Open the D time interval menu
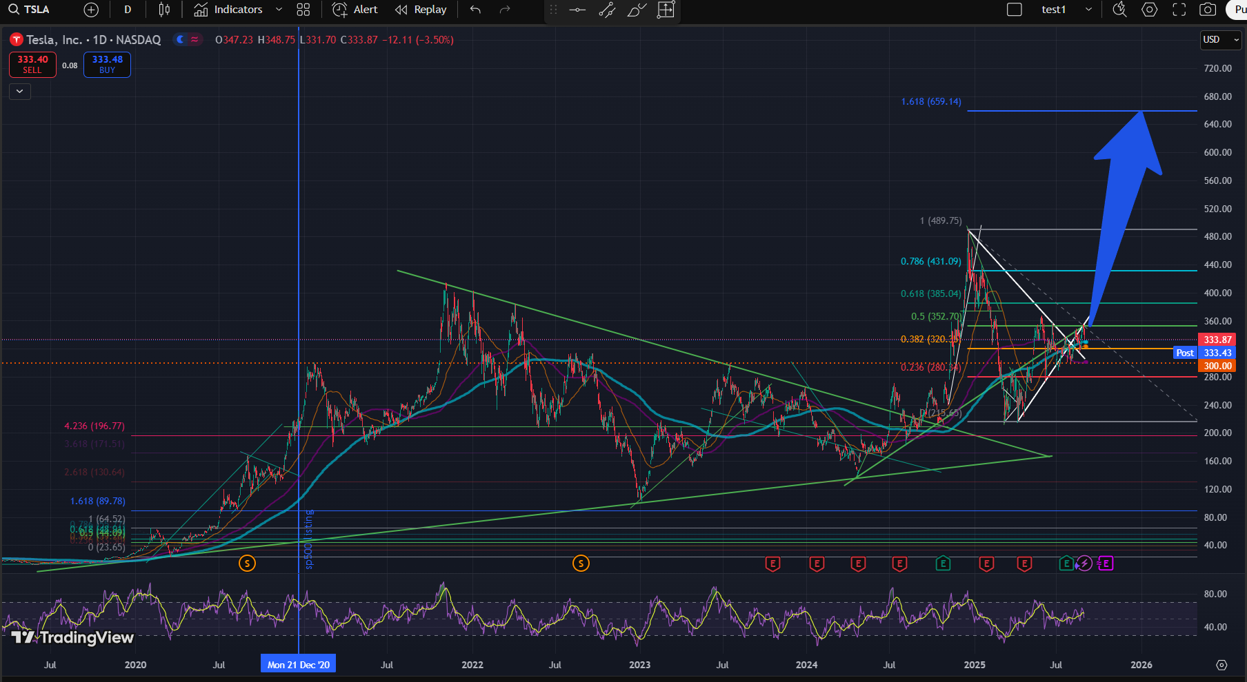Viewport: 1247px width, 682px height. click(x=128, y=10)
